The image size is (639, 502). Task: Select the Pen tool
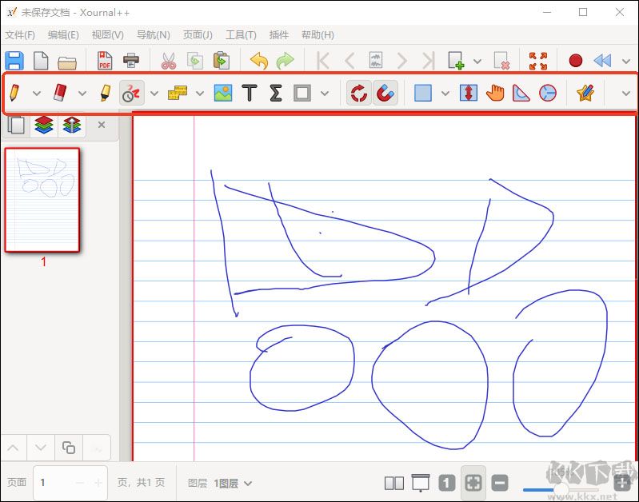pos(14,93)
